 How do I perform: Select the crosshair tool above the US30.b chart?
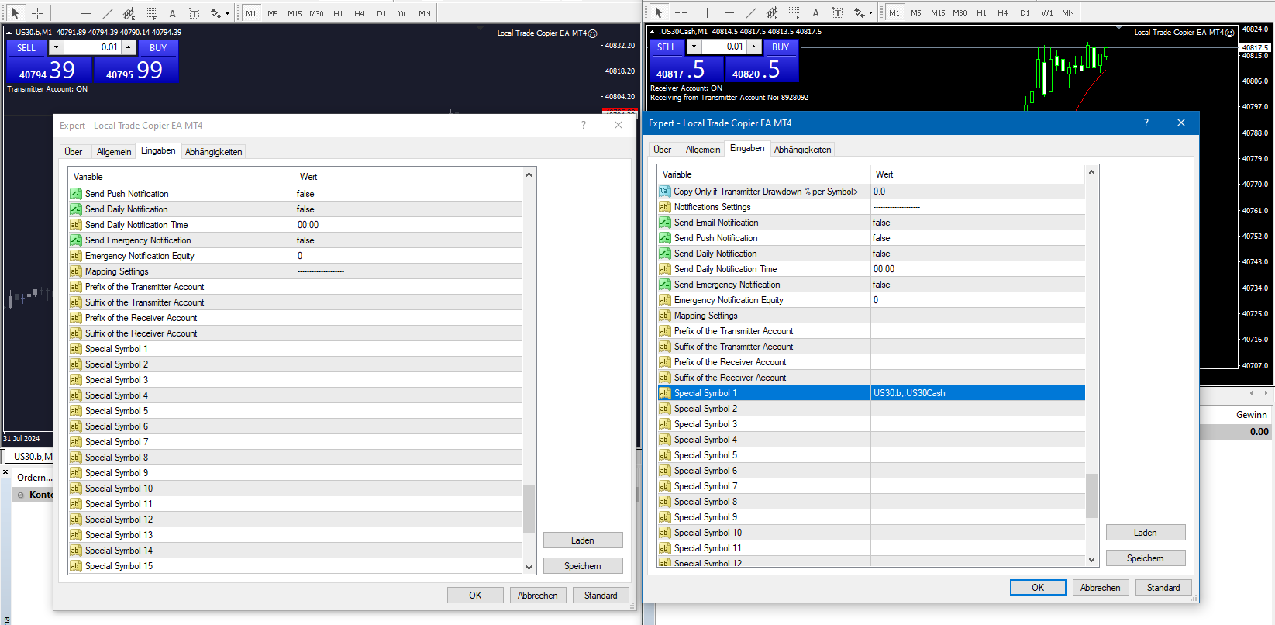[x=37, y=13]
